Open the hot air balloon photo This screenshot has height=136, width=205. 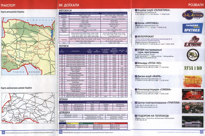(x=192, y=107)
